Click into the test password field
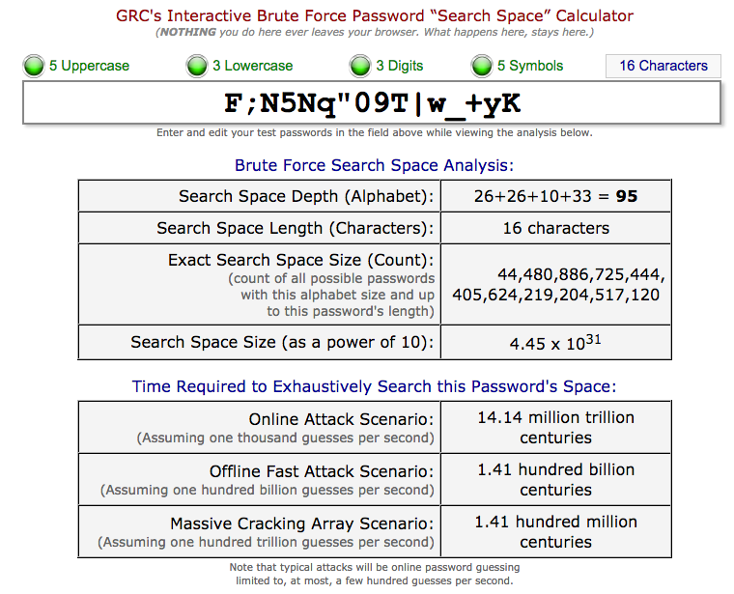 372,103
